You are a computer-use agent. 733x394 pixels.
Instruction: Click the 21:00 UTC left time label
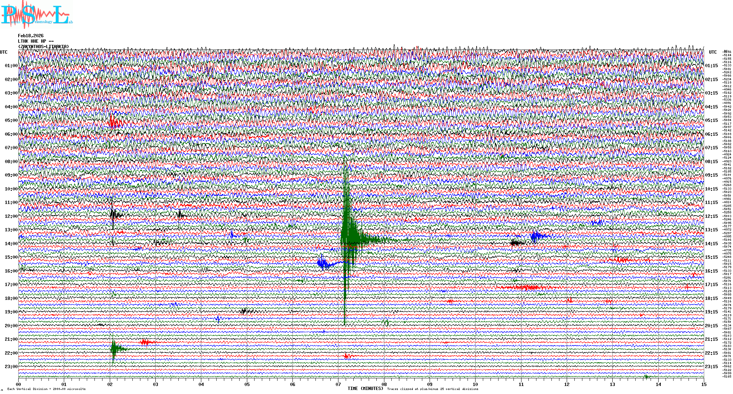coord(11,339)
